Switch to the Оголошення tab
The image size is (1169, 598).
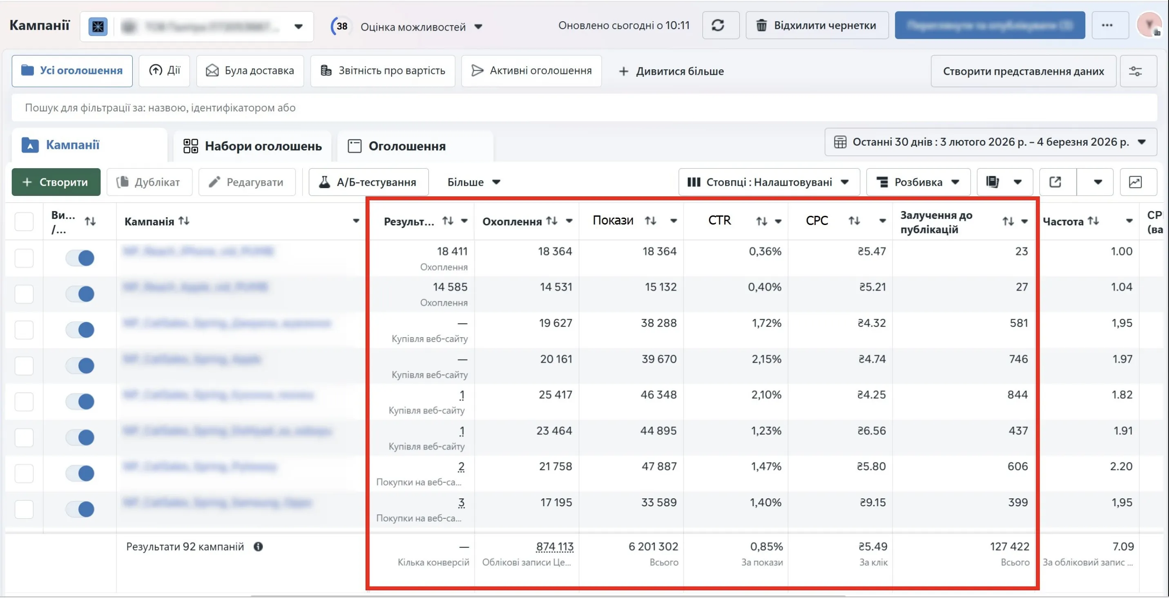tap(408, 146)
